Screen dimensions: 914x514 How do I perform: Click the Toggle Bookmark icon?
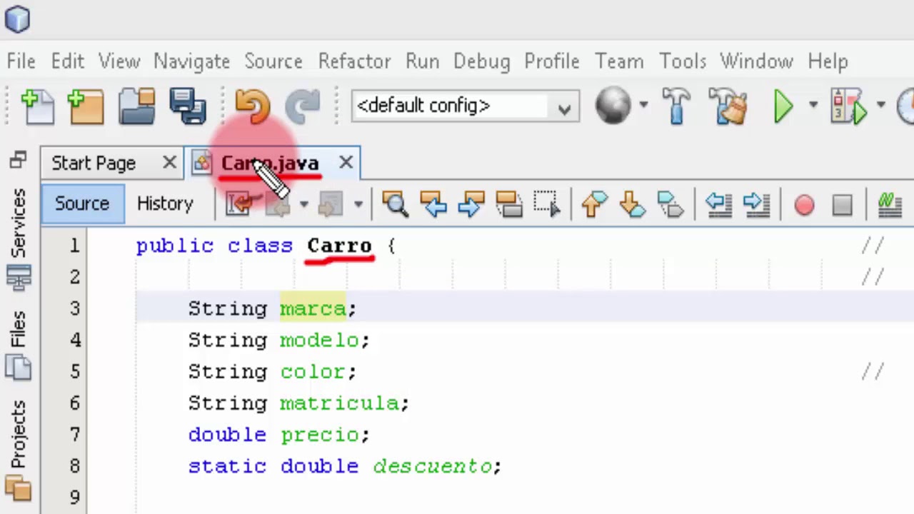pyautogui.click(x=671, y=204)
